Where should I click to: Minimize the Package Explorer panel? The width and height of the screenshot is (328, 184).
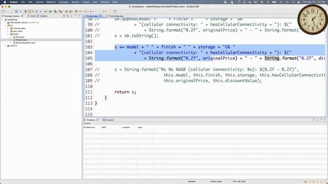[x=75, y=16]
